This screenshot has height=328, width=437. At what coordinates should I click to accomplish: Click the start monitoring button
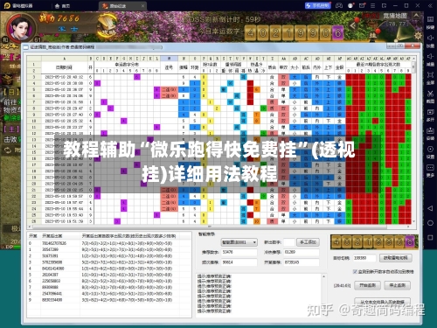pos(367,285)
